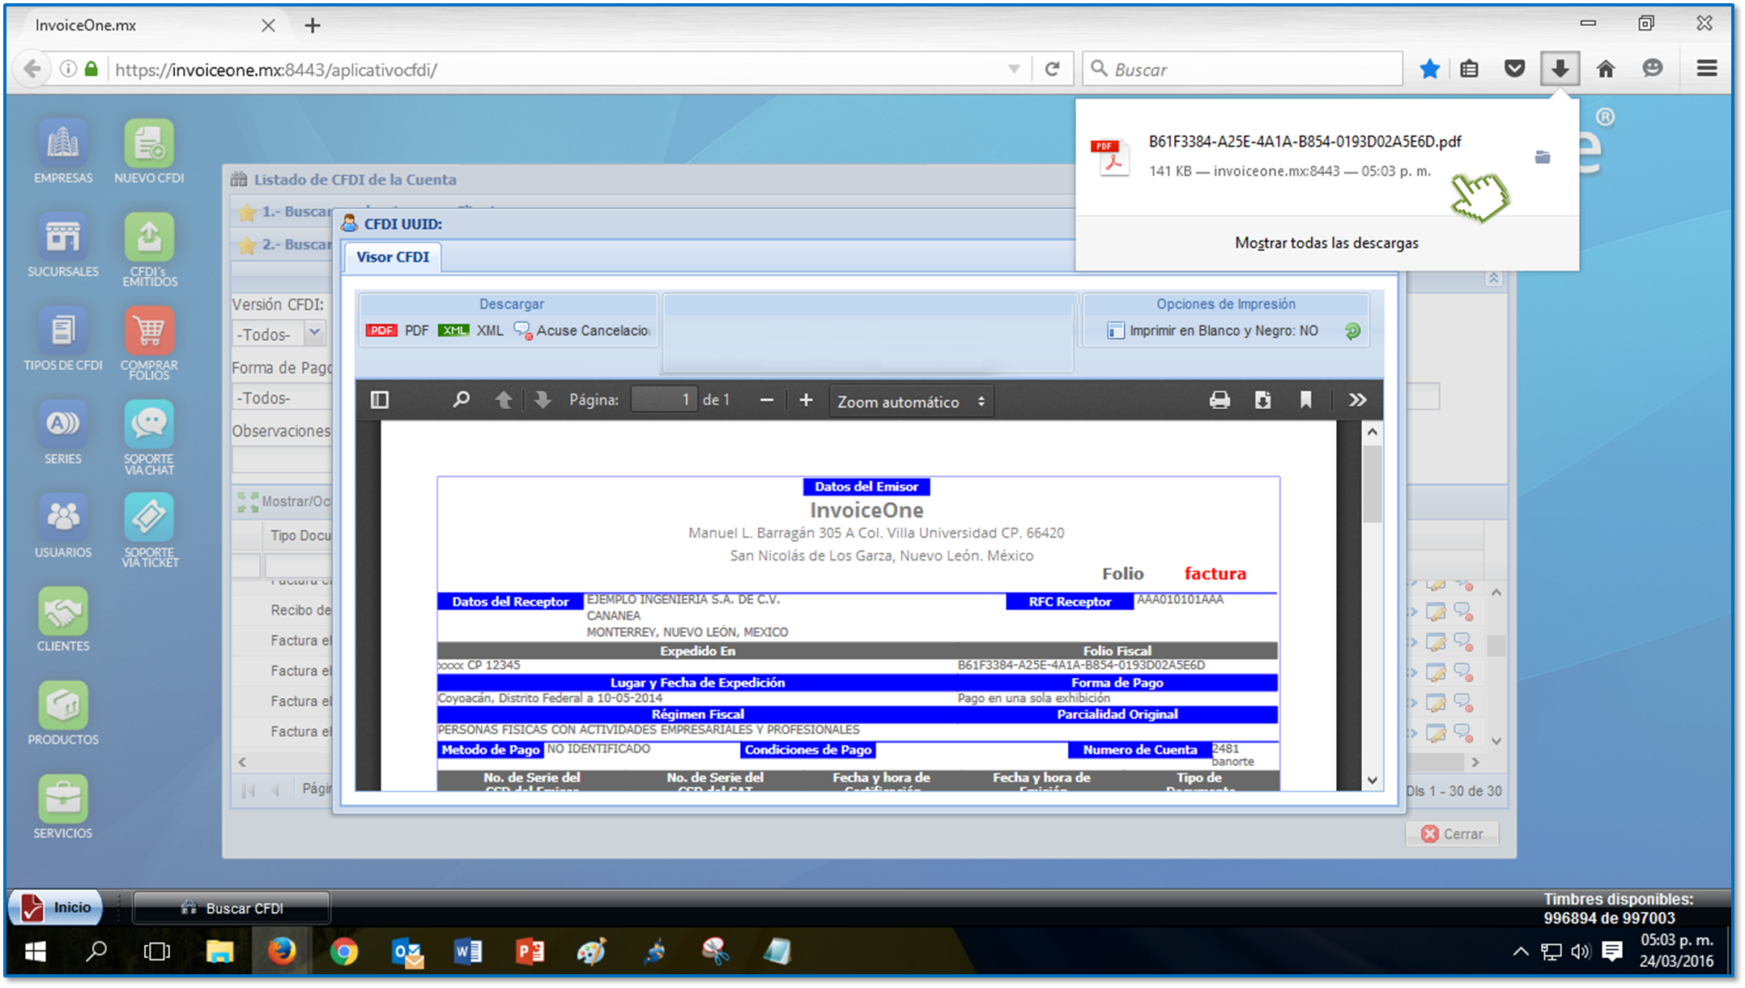This screenshot has height=988, width=1745.
Task: Toggle PDF viewer sidebar panel
Action: coord(380,400)
